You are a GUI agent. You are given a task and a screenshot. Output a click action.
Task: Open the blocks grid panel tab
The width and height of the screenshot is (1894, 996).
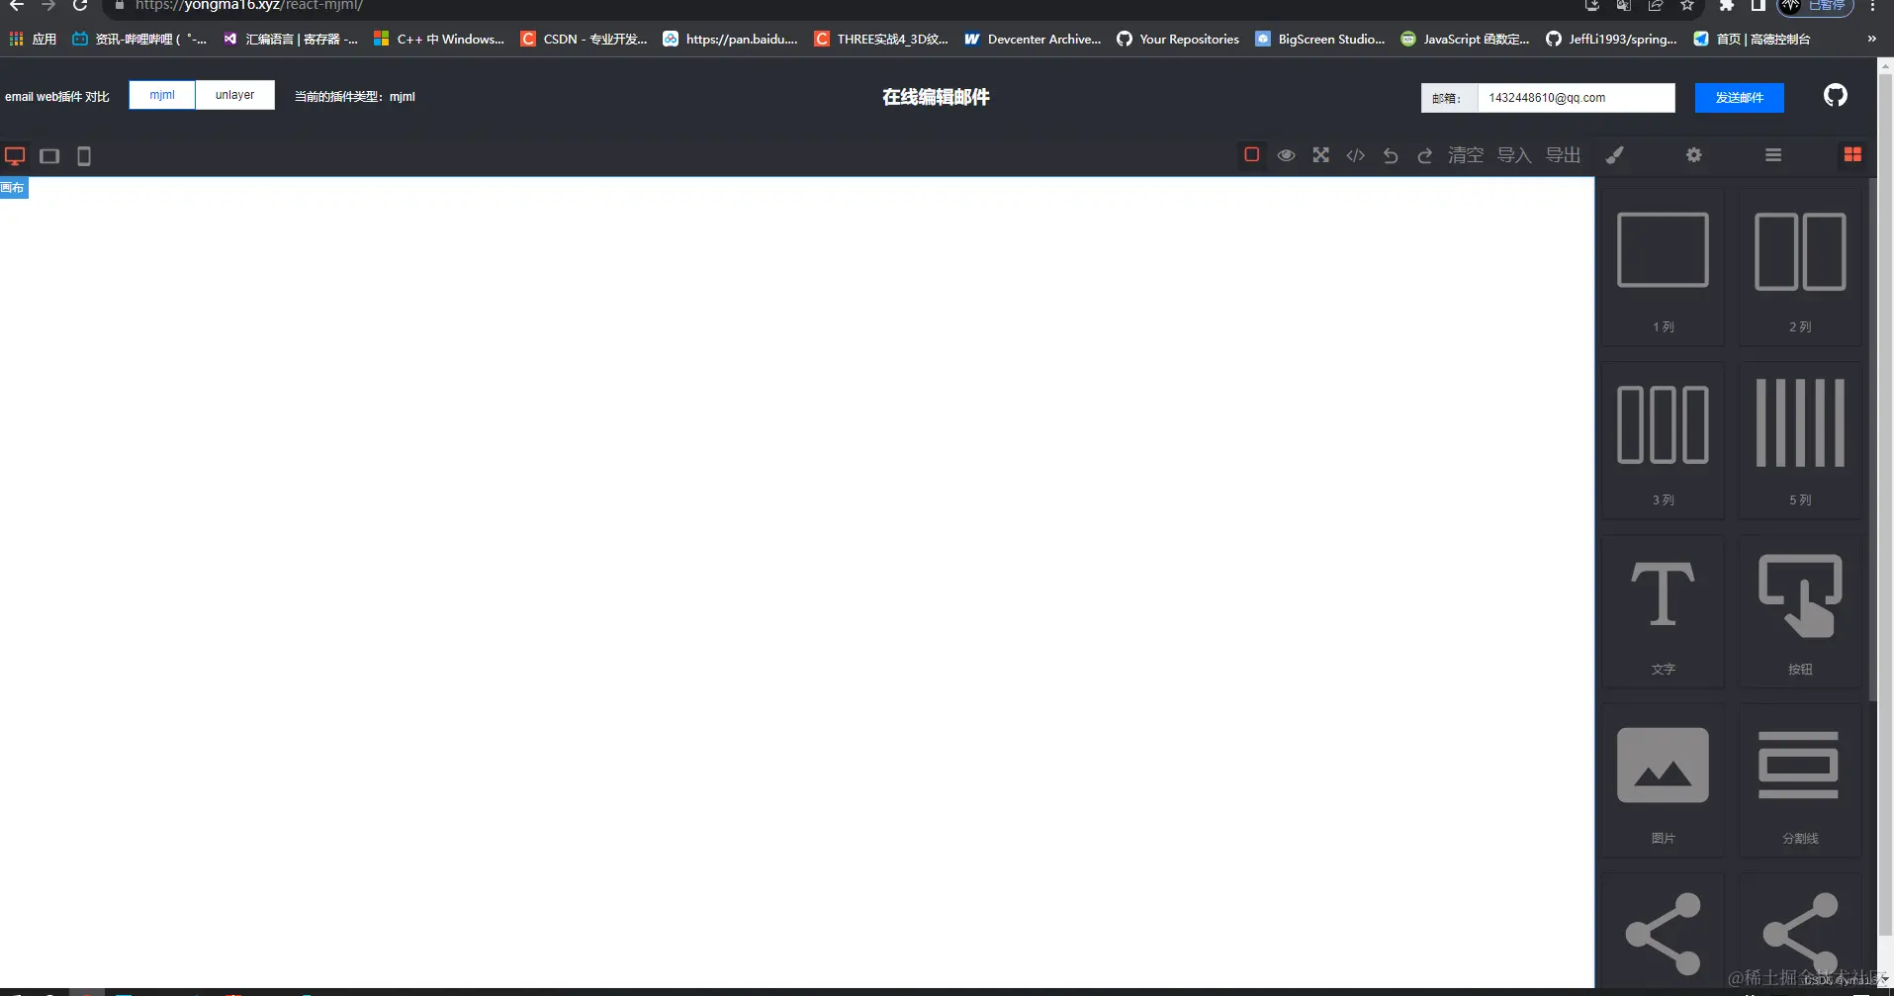tap(1852, 155)
